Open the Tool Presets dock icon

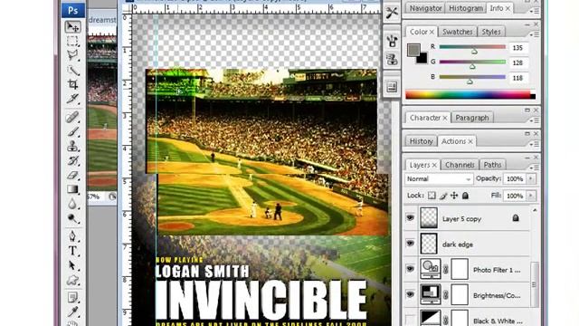(392, 13)
